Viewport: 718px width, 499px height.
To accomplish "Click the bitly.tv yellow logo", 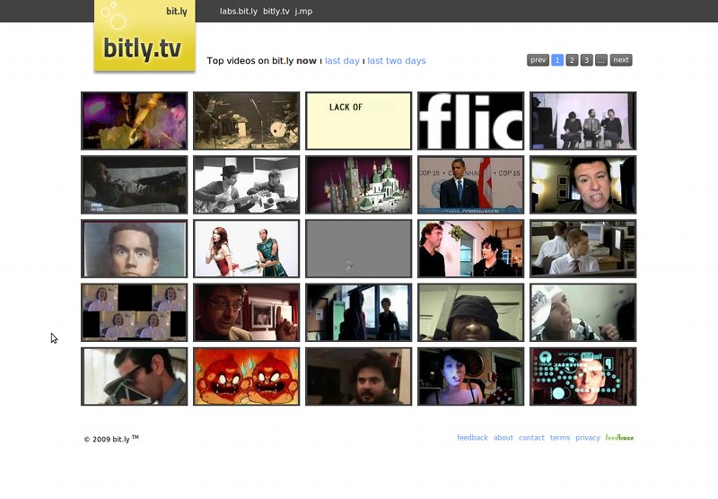I will coord(144,37).
